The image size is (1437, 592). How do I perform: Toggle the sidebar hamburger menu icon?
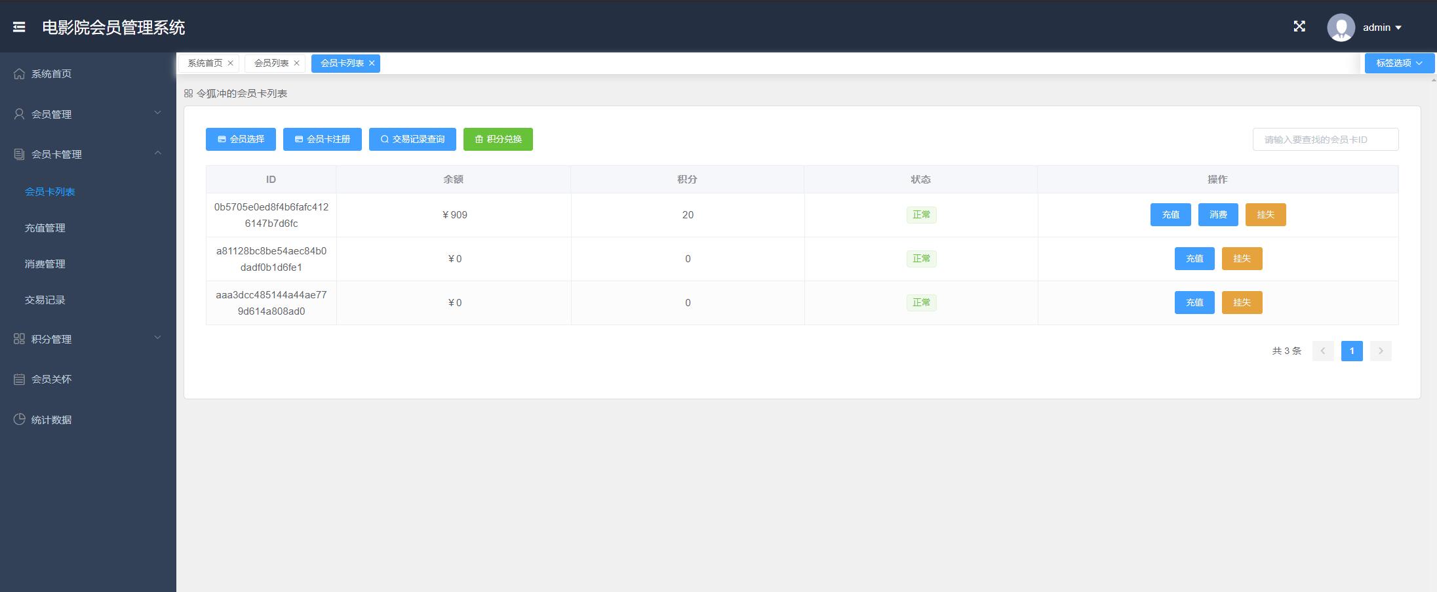[x=19, y=27]
